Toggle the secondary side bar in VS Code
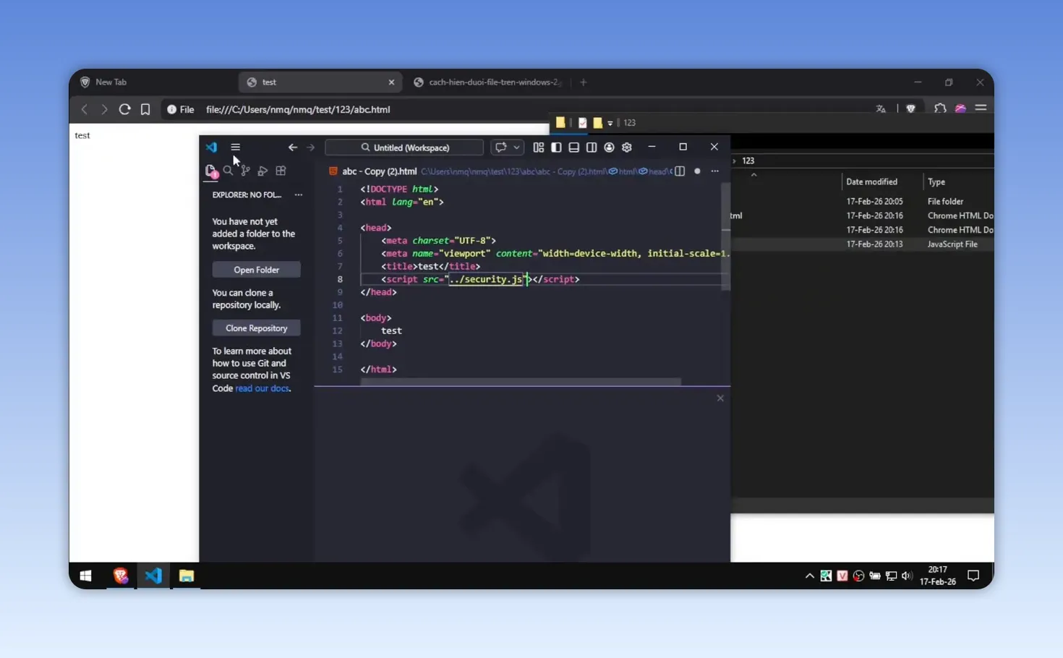This screenshot has width=1063, height=658. 592,148
